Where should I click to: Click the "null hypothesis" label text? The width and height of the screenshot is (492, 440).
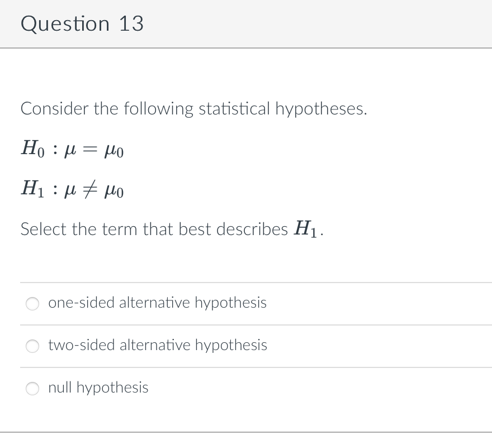98,388
